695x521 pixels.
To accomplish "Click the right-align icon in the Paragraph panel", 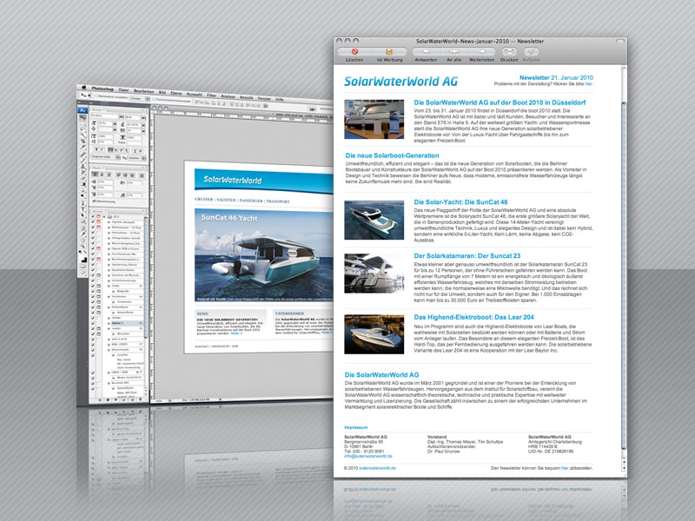I will point(109,175).
